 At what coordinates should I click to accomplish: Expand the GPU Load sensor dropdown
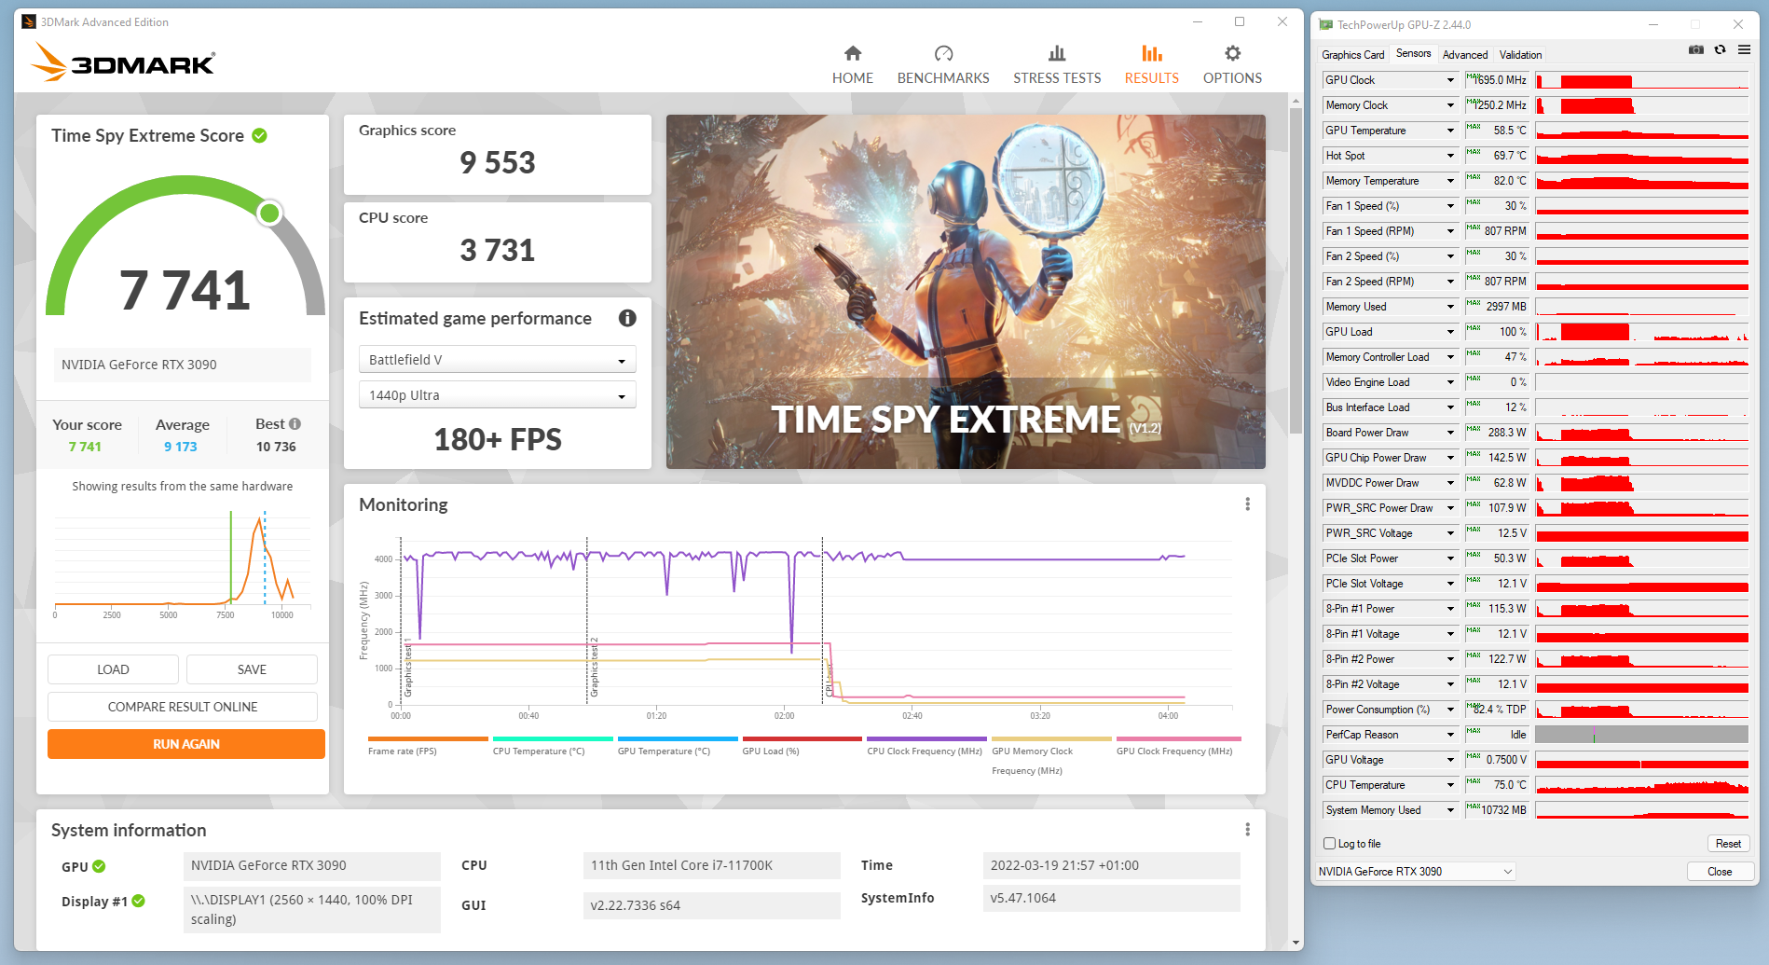[1450, 332]
